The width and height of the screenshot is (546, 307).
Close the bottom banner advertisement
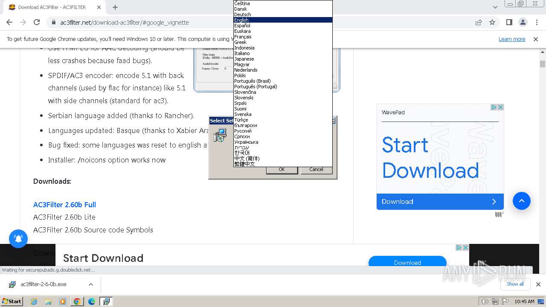[x=465, y=247]
